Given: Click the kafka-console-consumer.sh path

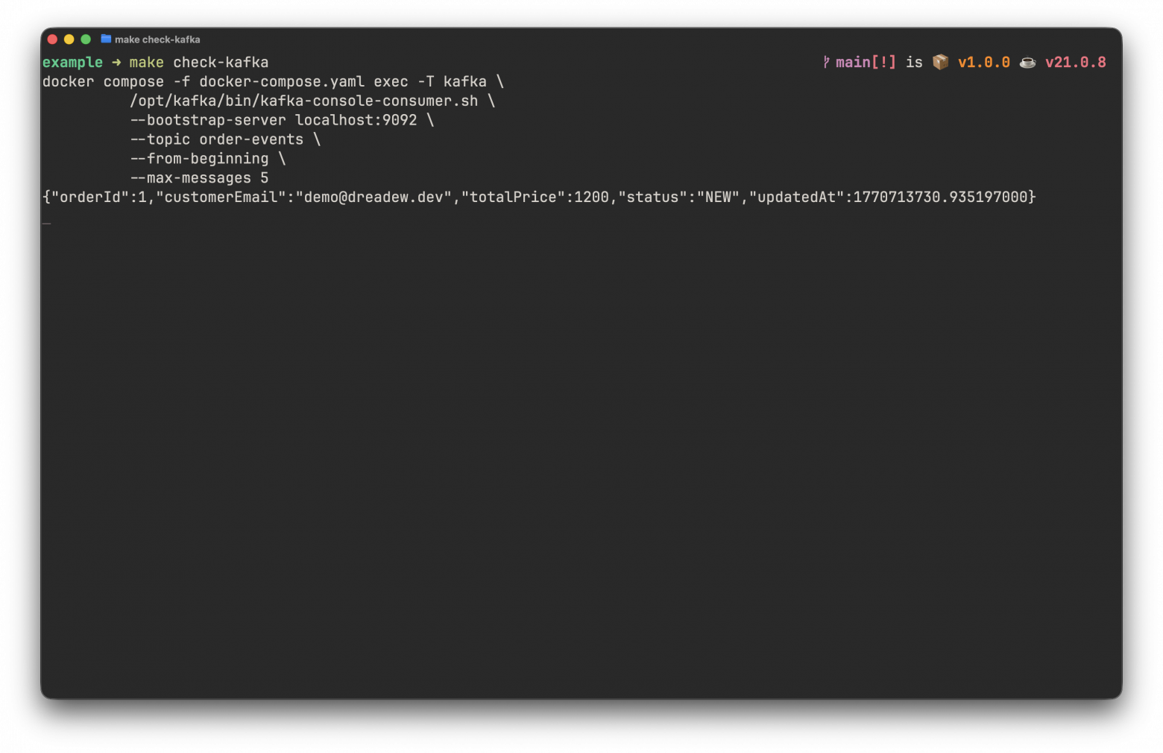Looking at the screenshot, I should click(304, 101).
